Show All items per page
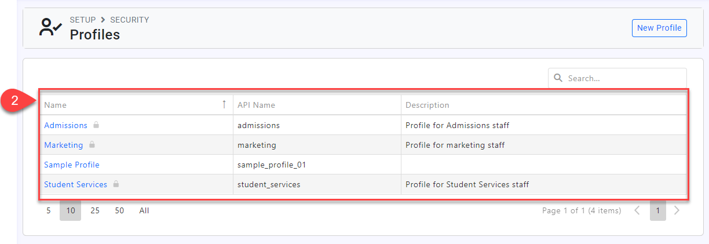 [144, 210]
